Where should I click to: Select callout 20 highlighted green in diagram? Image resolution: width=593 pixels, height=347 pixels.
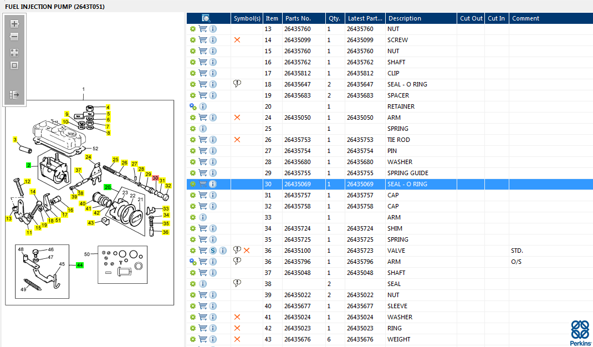pyautogui.click(x=108, y=187)
